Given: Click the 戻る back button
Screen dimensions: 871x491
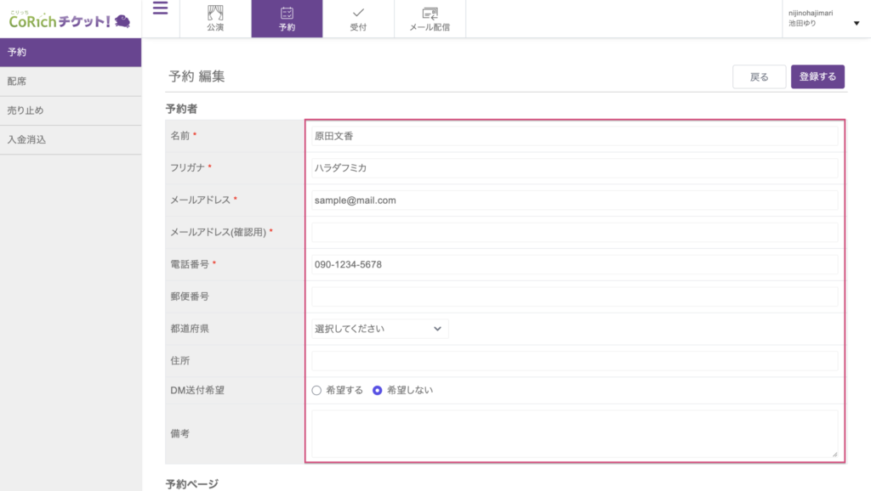Looking at the screenshot, I should (759, 77).
